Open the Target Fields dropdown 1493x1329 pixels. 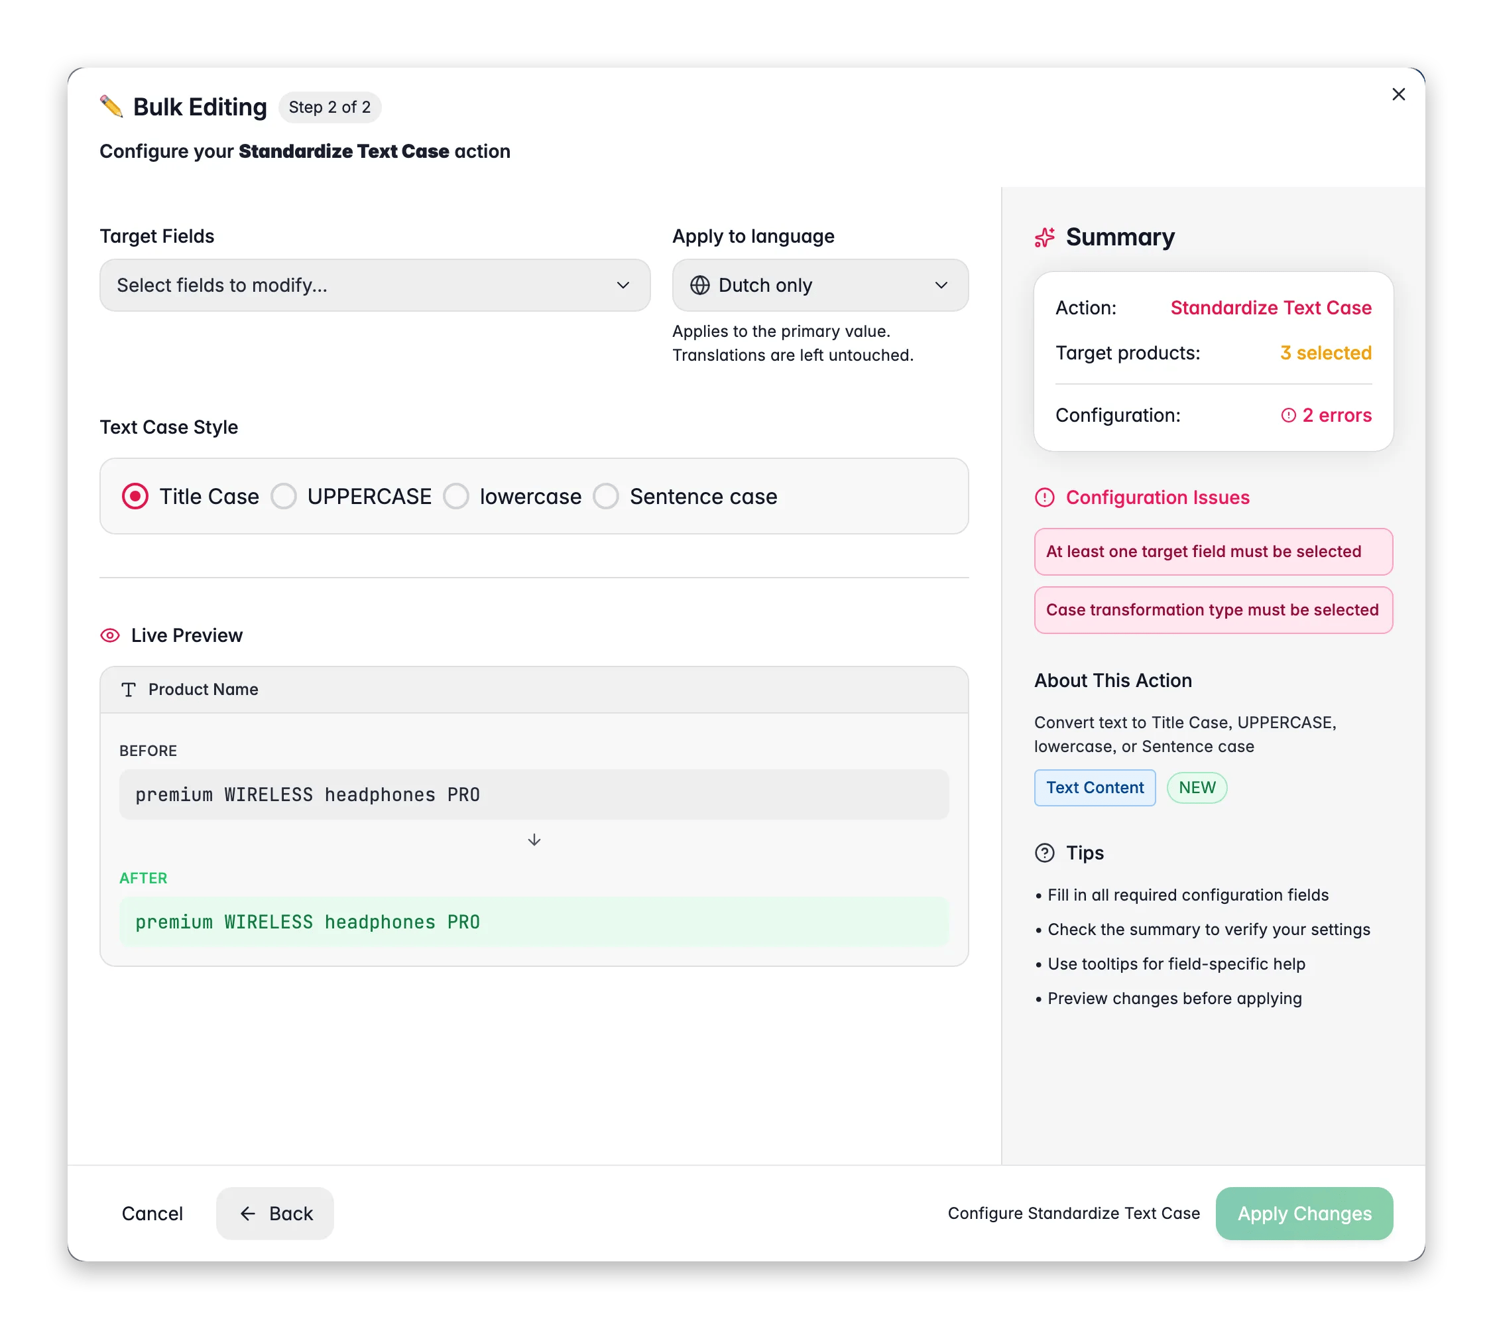click(x=375, y=285)
